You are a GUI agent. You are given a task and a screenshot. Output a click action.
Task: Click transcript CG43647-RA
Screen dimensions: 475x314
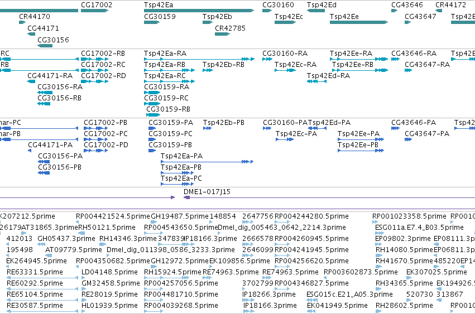click(x=427, y=65)
